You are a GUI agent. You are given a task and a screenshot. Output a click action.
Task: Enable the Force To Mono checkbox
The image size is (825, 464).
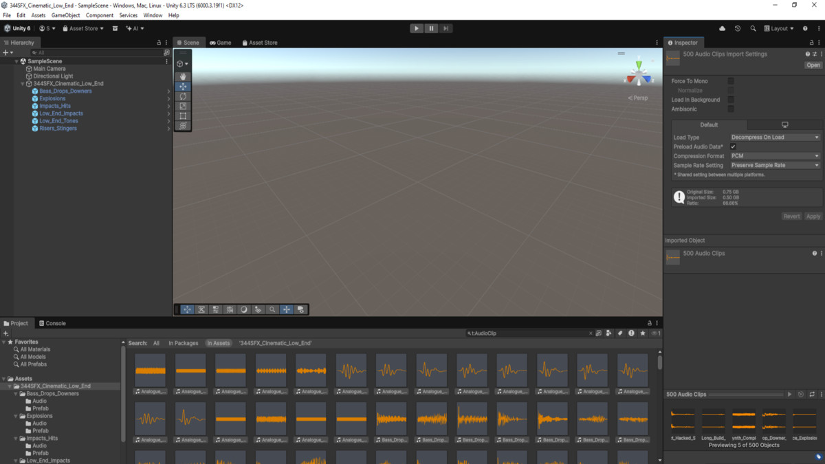click(731, 81)
